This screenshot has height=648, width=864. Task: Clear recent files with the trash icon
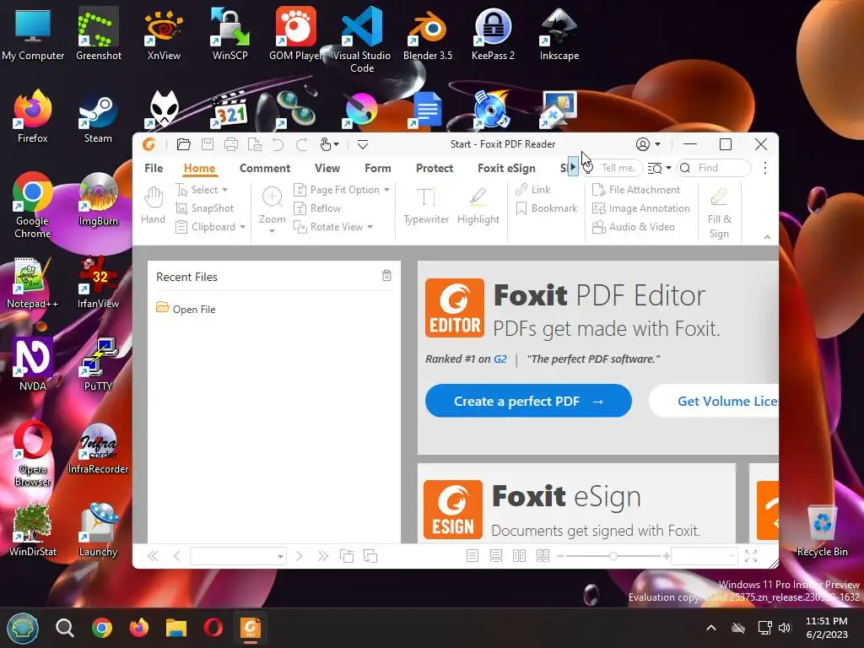[386, 276]
